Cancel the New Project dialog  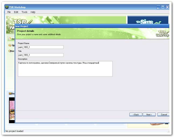tap(164, 114)
